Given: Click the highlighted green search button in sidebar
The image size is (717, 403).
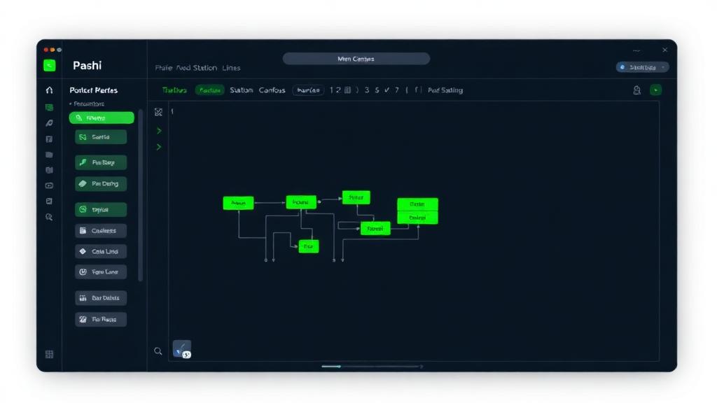Looking at the screenshot, I should [102, 118].
